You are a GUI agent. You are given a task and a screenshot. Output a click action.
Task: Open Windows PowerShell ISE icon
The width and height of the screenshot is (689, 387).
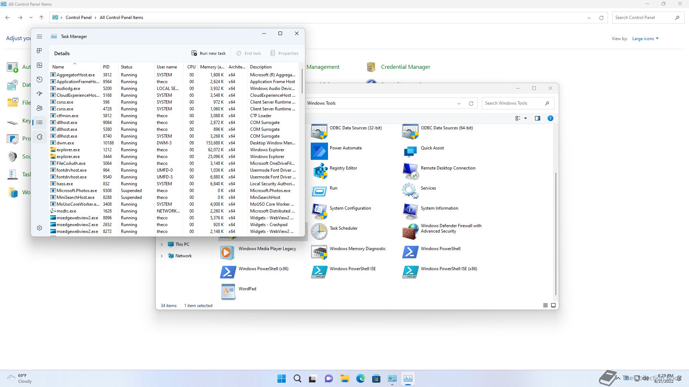point(319,272)
